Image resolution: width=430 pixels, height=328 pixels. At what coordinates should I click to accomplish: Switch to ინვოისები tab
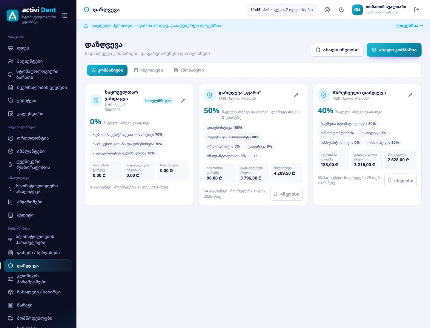click(x=148, y=70)
